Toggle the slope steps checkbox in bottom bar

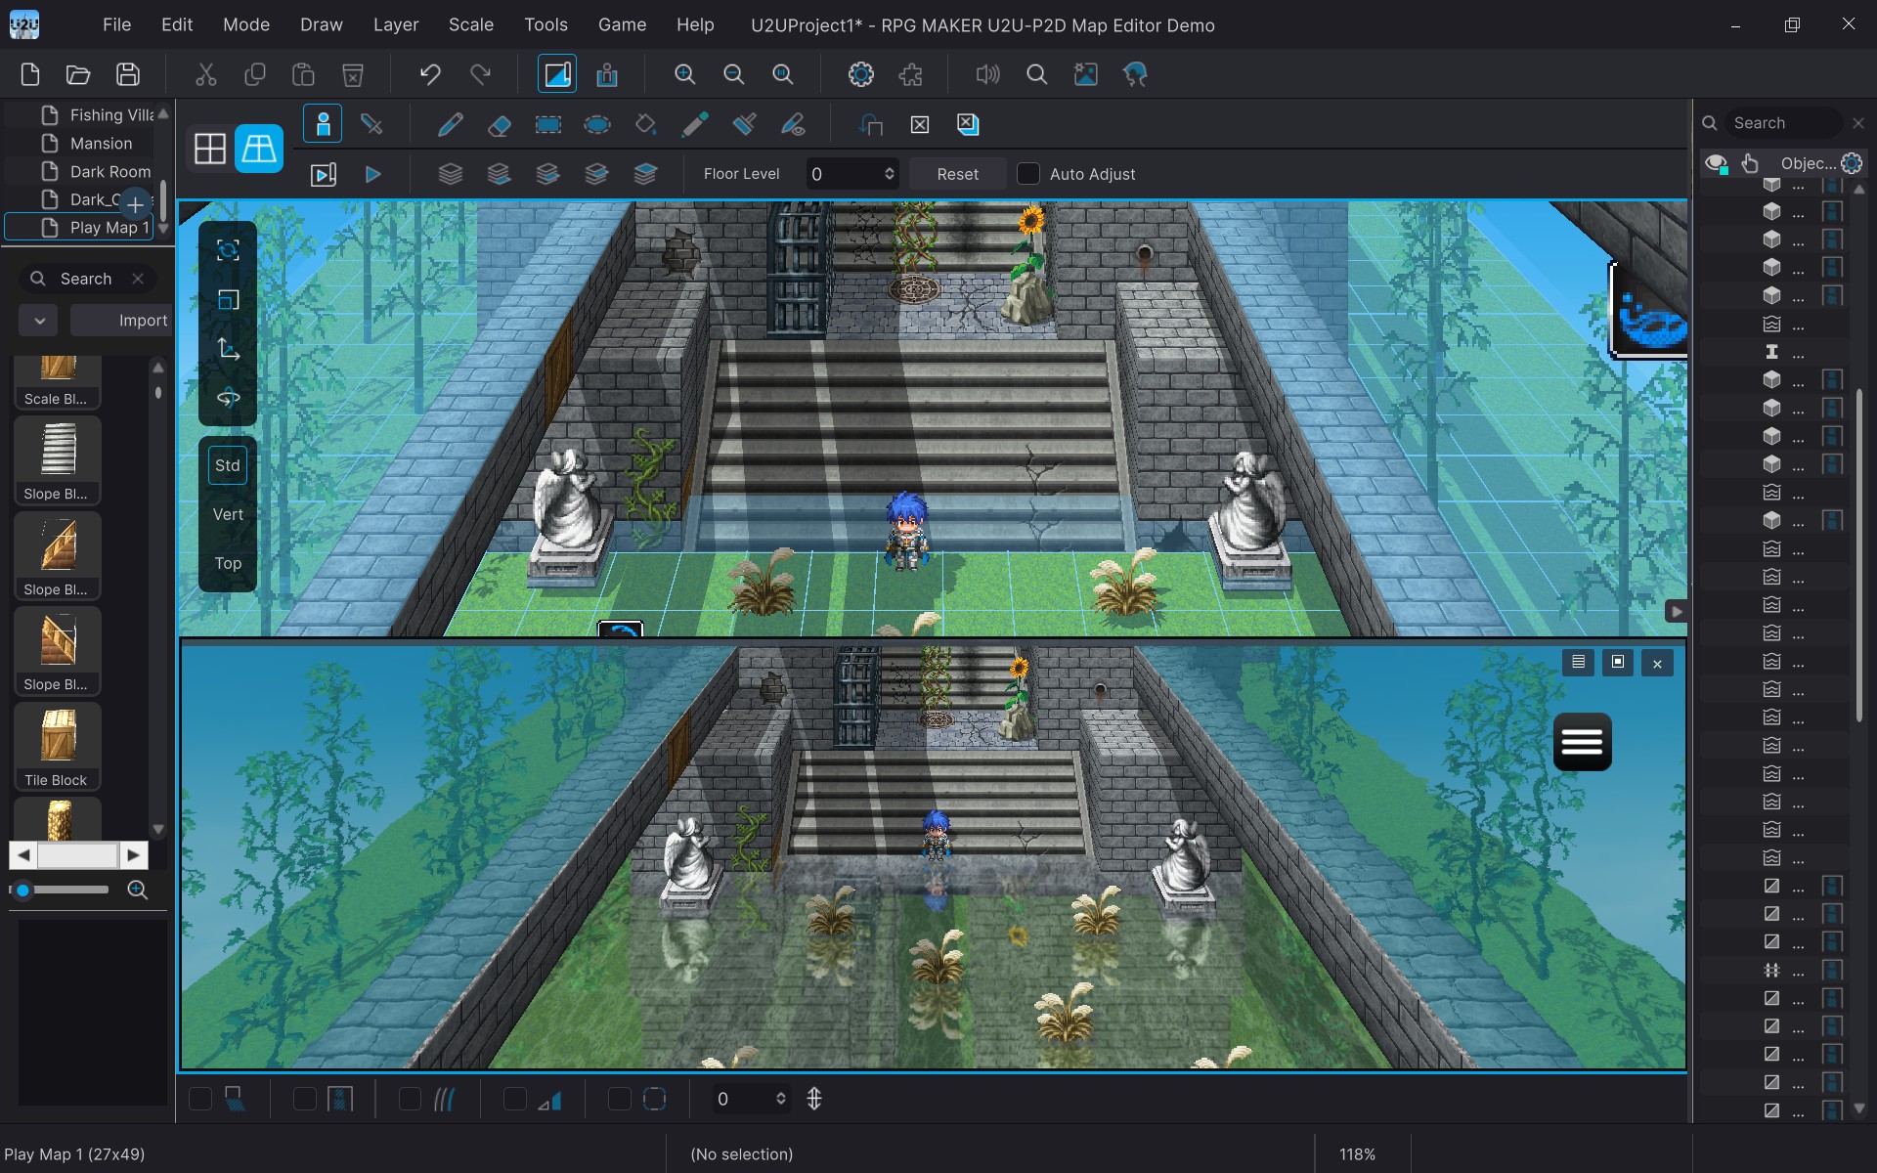pos(515,1099)
